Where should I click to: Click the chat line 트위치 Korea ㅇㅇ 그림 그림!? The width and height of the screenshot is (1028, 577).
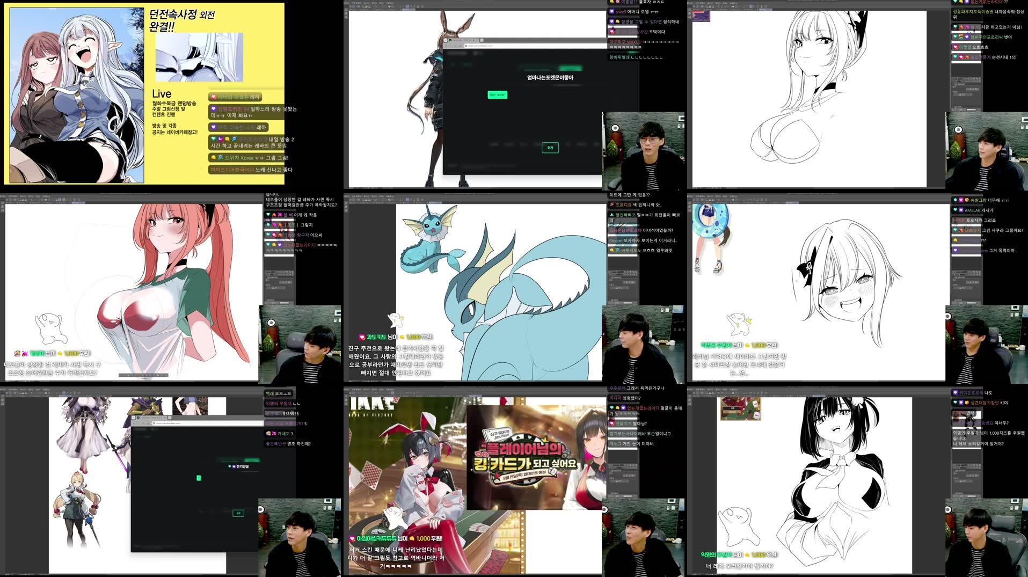(250, 158)
